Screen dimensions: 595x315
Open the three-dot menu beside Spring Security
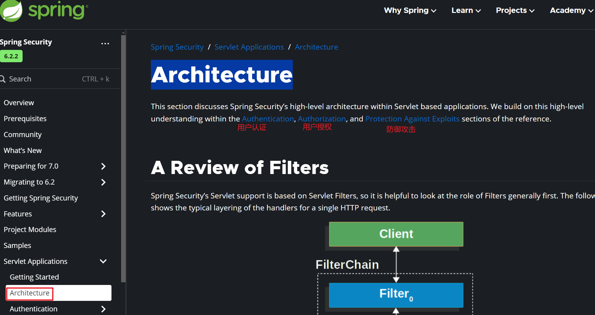105,44
